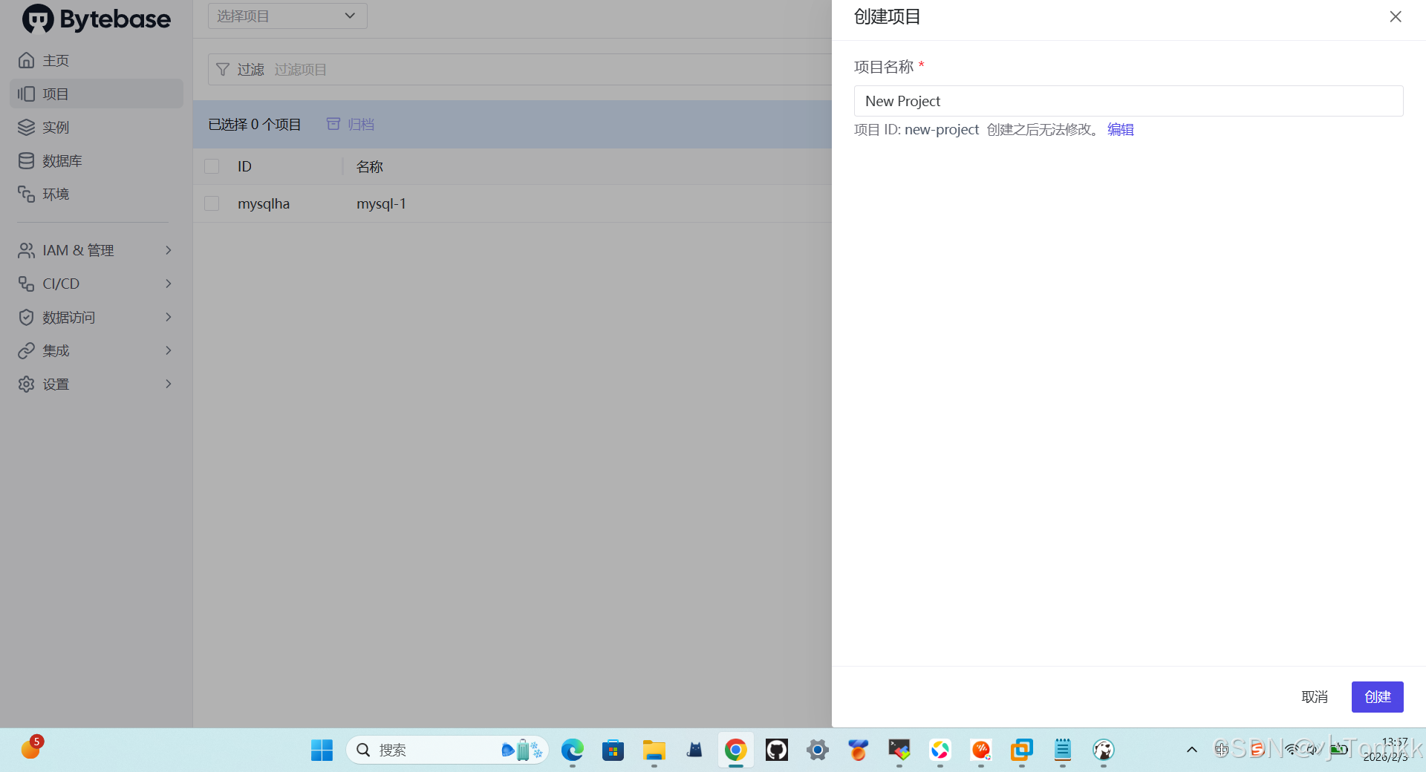Close the 创建项目 drawer
The height and width of the screenshot is (772, 1426).
(x=1396, y=16)
